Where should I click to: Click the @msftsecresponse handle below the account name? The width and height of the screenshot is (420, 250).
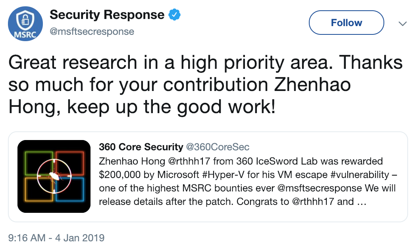click(92, 31)
